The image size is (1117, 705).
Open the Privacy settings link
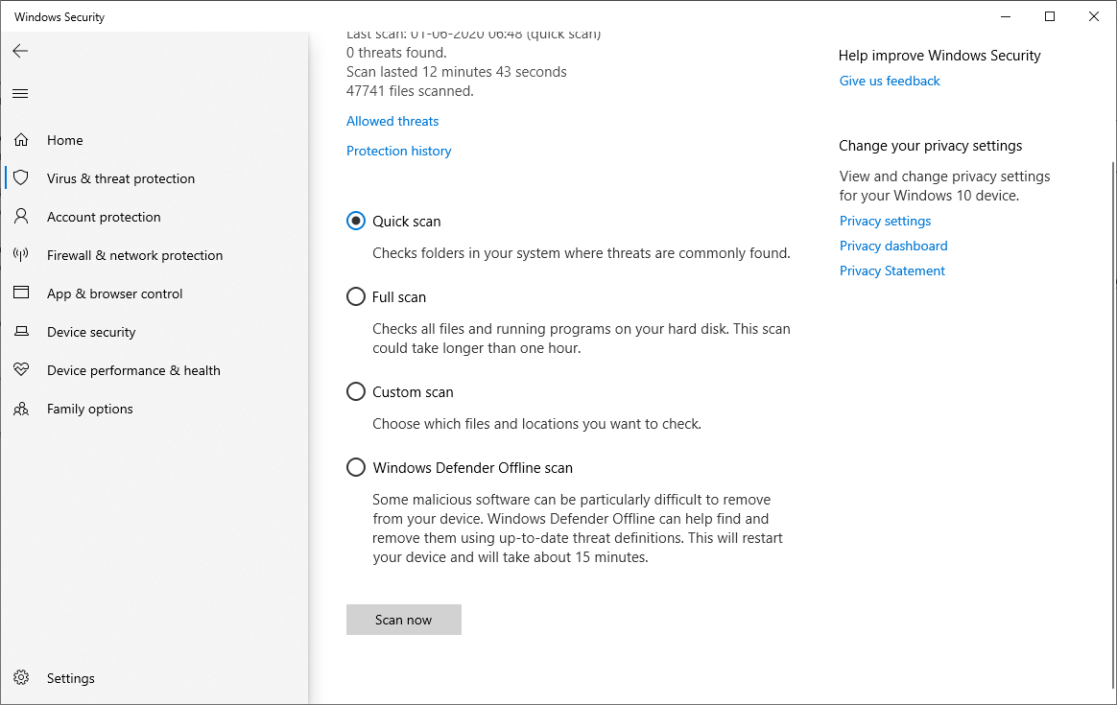[x=885, y=221]
